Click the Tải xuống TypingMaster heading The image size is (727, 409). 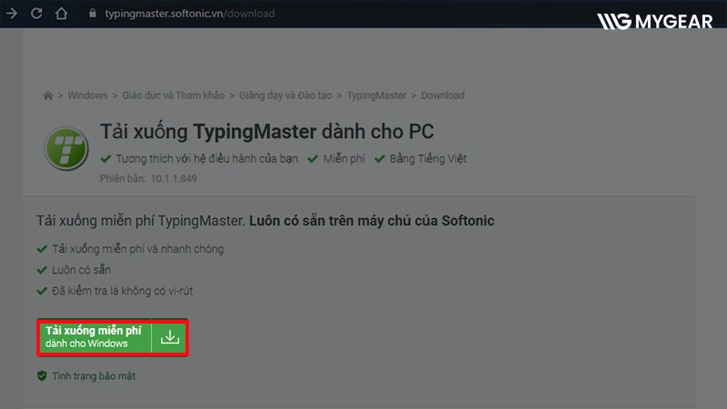(267, 132)
